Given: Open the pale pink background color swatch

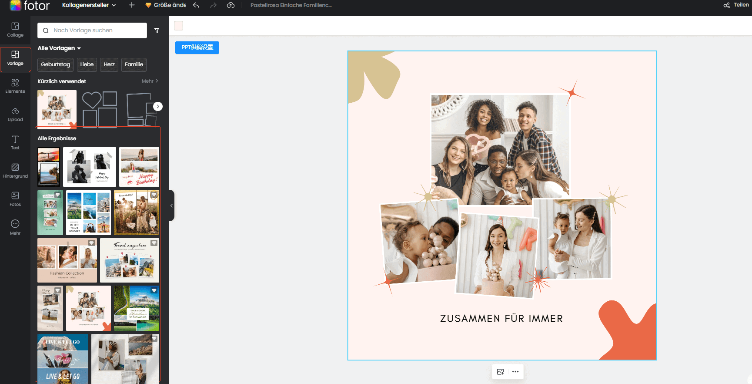Looking at the screenshot, I should tap(178, 26).
